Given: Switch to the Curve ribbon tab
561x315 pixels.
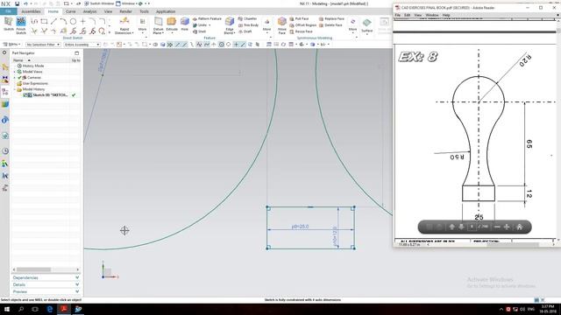Looking at the screenshot, I should [x=70, y=11].
